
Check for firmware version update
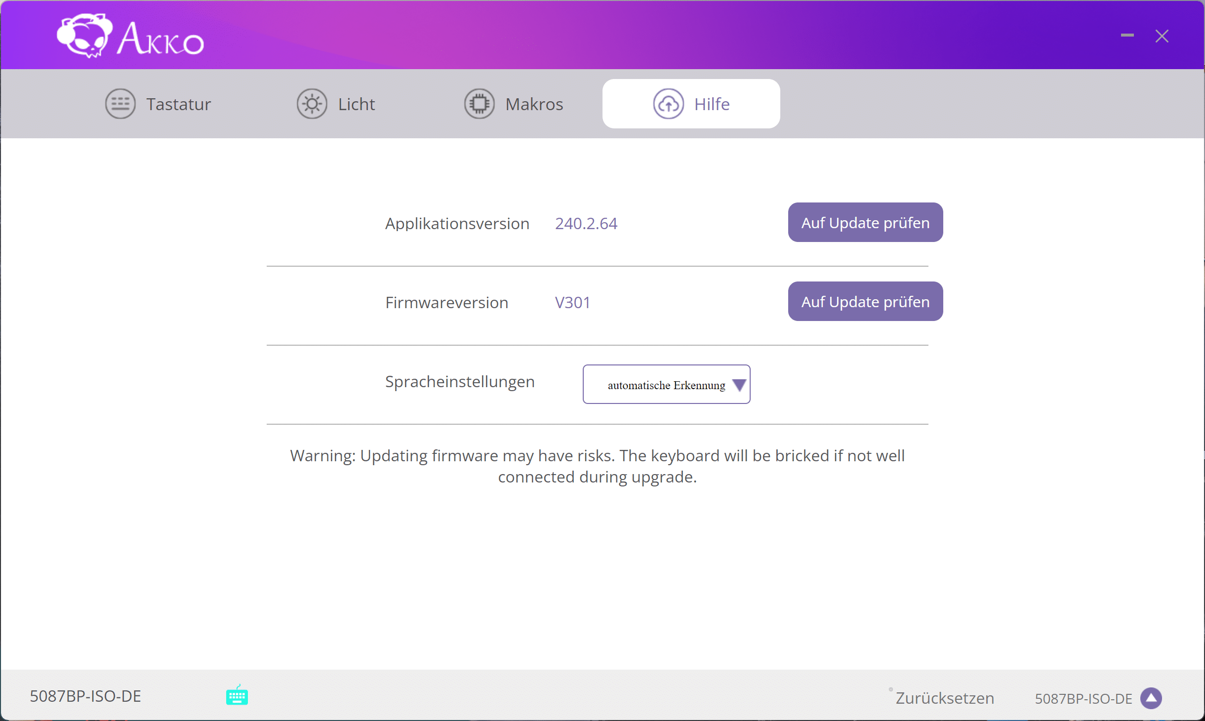(865, 301)
